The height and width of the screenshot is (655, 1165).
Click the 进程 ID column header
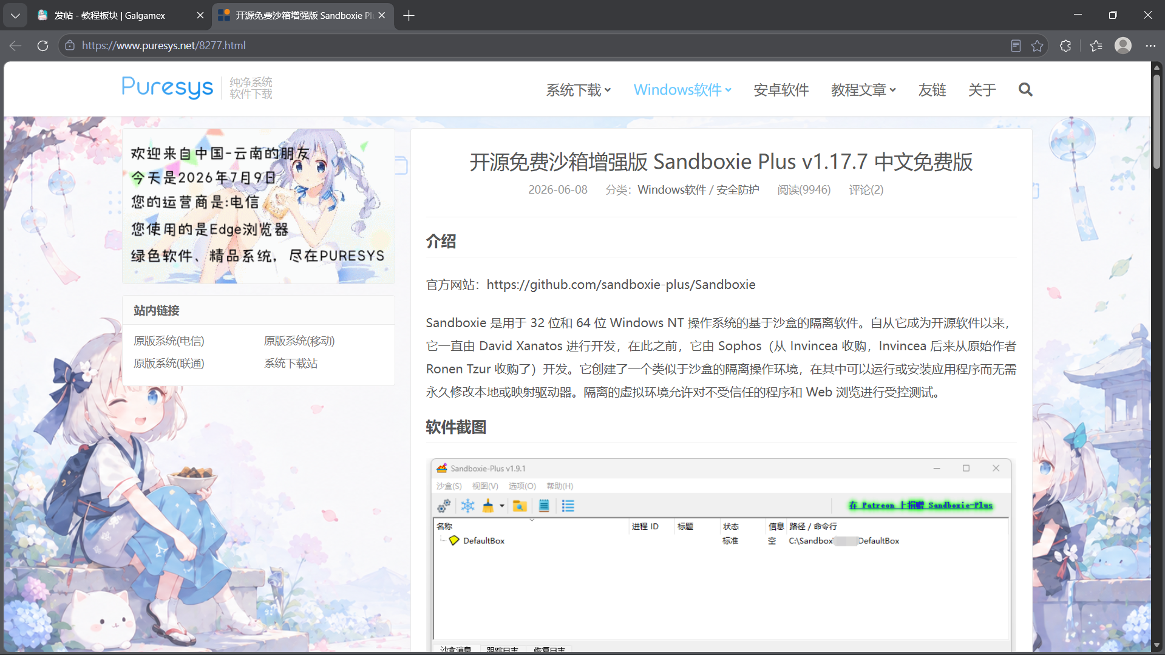(x=645, y=526)
